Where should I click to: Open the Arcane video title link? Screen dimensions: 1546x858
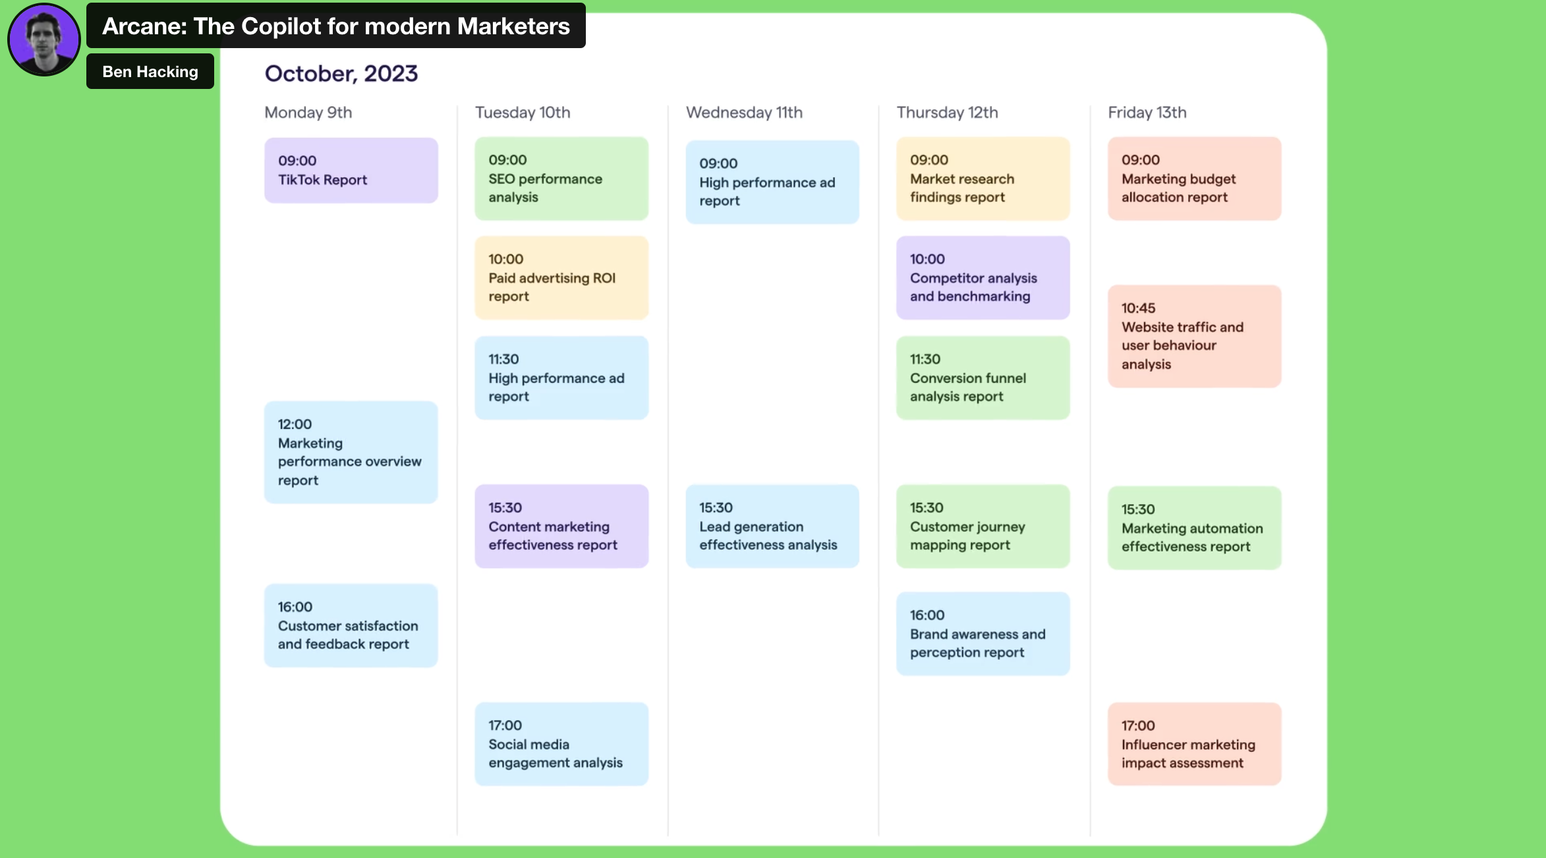[x=335, y=26]
